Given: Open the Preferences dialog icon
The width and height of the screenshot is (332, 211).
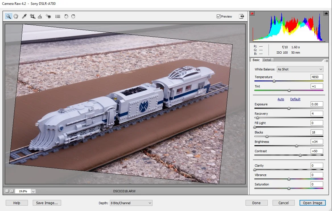Looking at the screenshot, I should [x=58, y=16].
